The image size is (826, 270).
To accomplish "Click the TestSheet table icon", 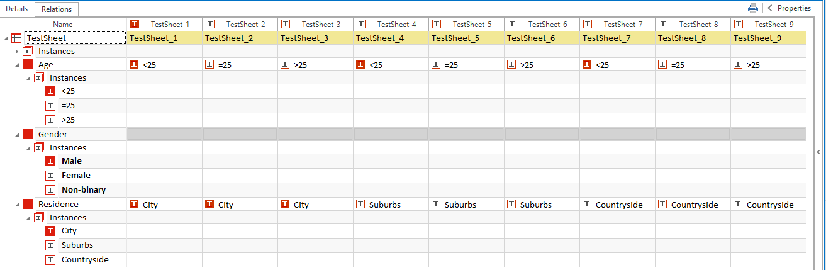I will click(16, 38).
